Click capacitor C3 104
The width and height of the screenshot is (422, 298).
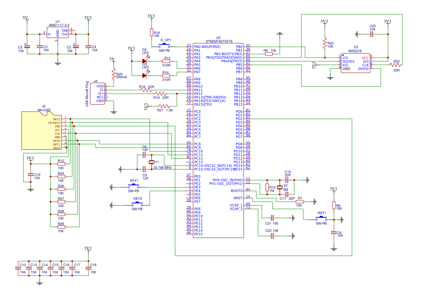(x=40, y=46)
